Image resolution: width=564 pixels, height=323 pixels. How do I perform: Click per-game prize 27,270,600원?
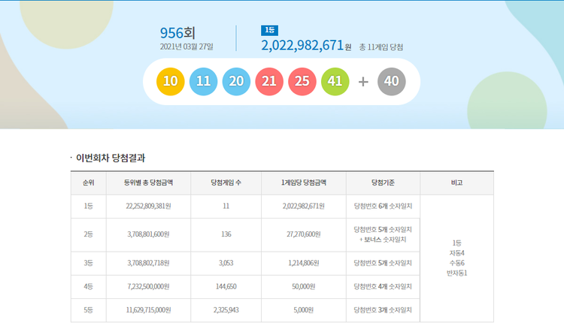click(304, 234)
